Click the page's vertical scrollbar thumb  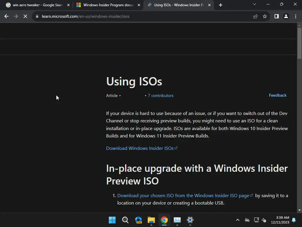pyautogui.click(x=299, y=43)
